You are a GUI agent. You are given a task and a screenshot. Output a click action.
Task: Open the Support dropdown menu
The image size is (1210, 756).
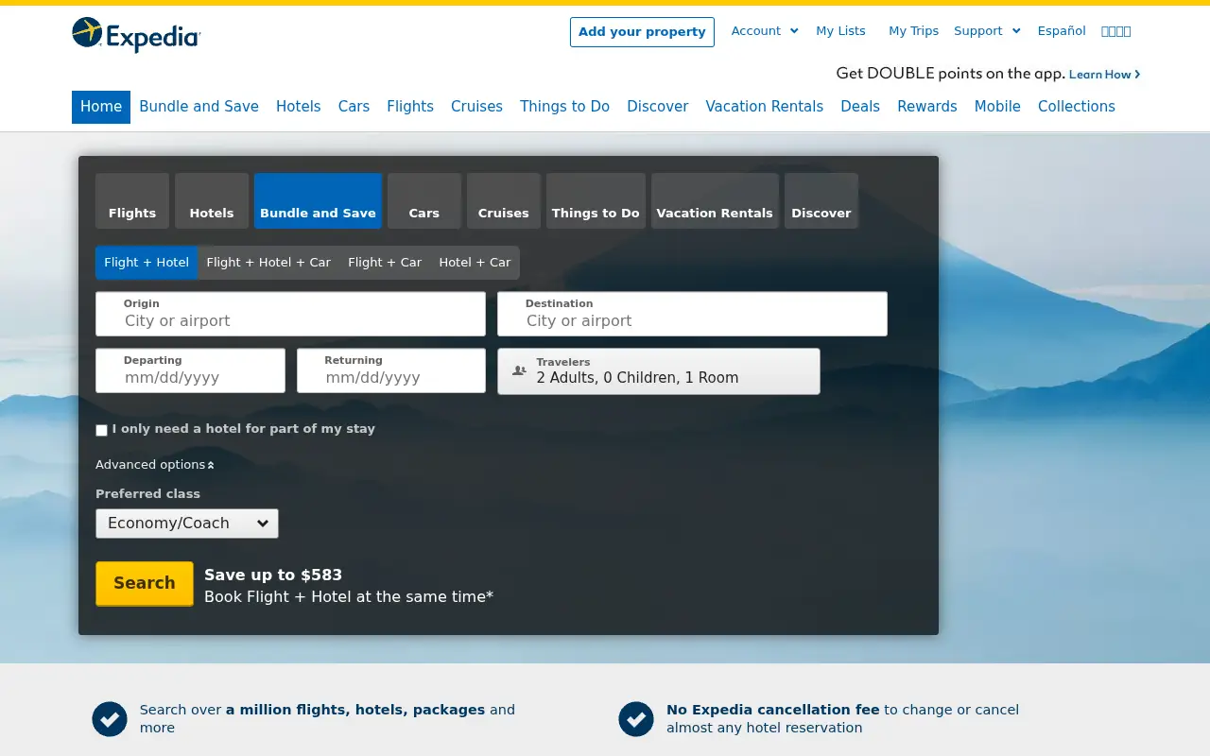(x=987, y=31)
